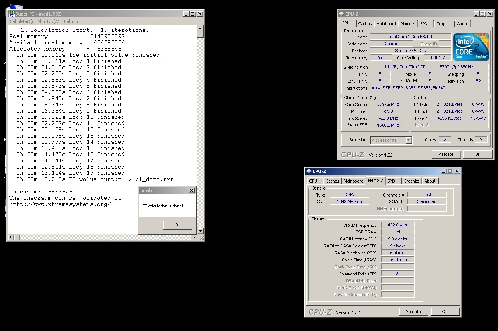The height and width of the screenshot is (331, 498).
Task: Click the Revision B2 value
Action: click(x=478, y=81)
